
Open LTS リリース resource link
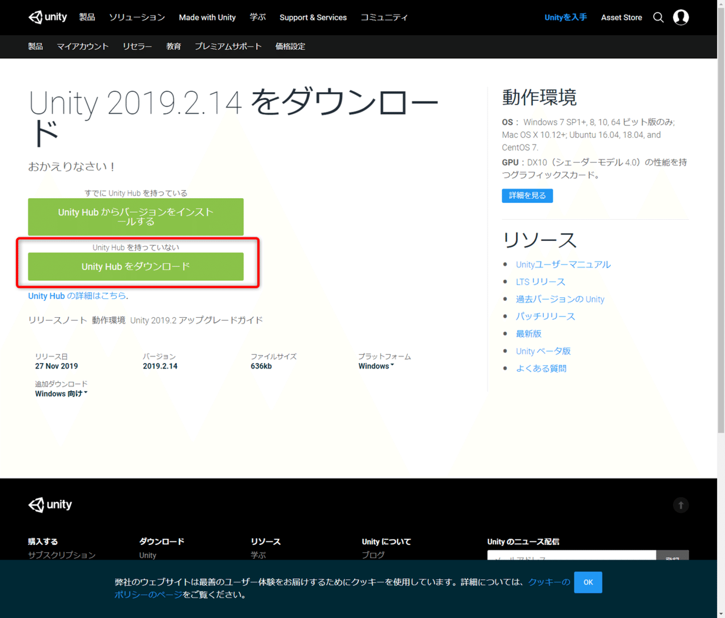click(541, 282)
